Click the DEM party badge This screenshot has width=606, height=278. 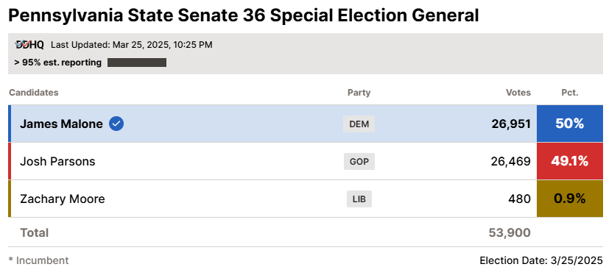click(359, 124)
